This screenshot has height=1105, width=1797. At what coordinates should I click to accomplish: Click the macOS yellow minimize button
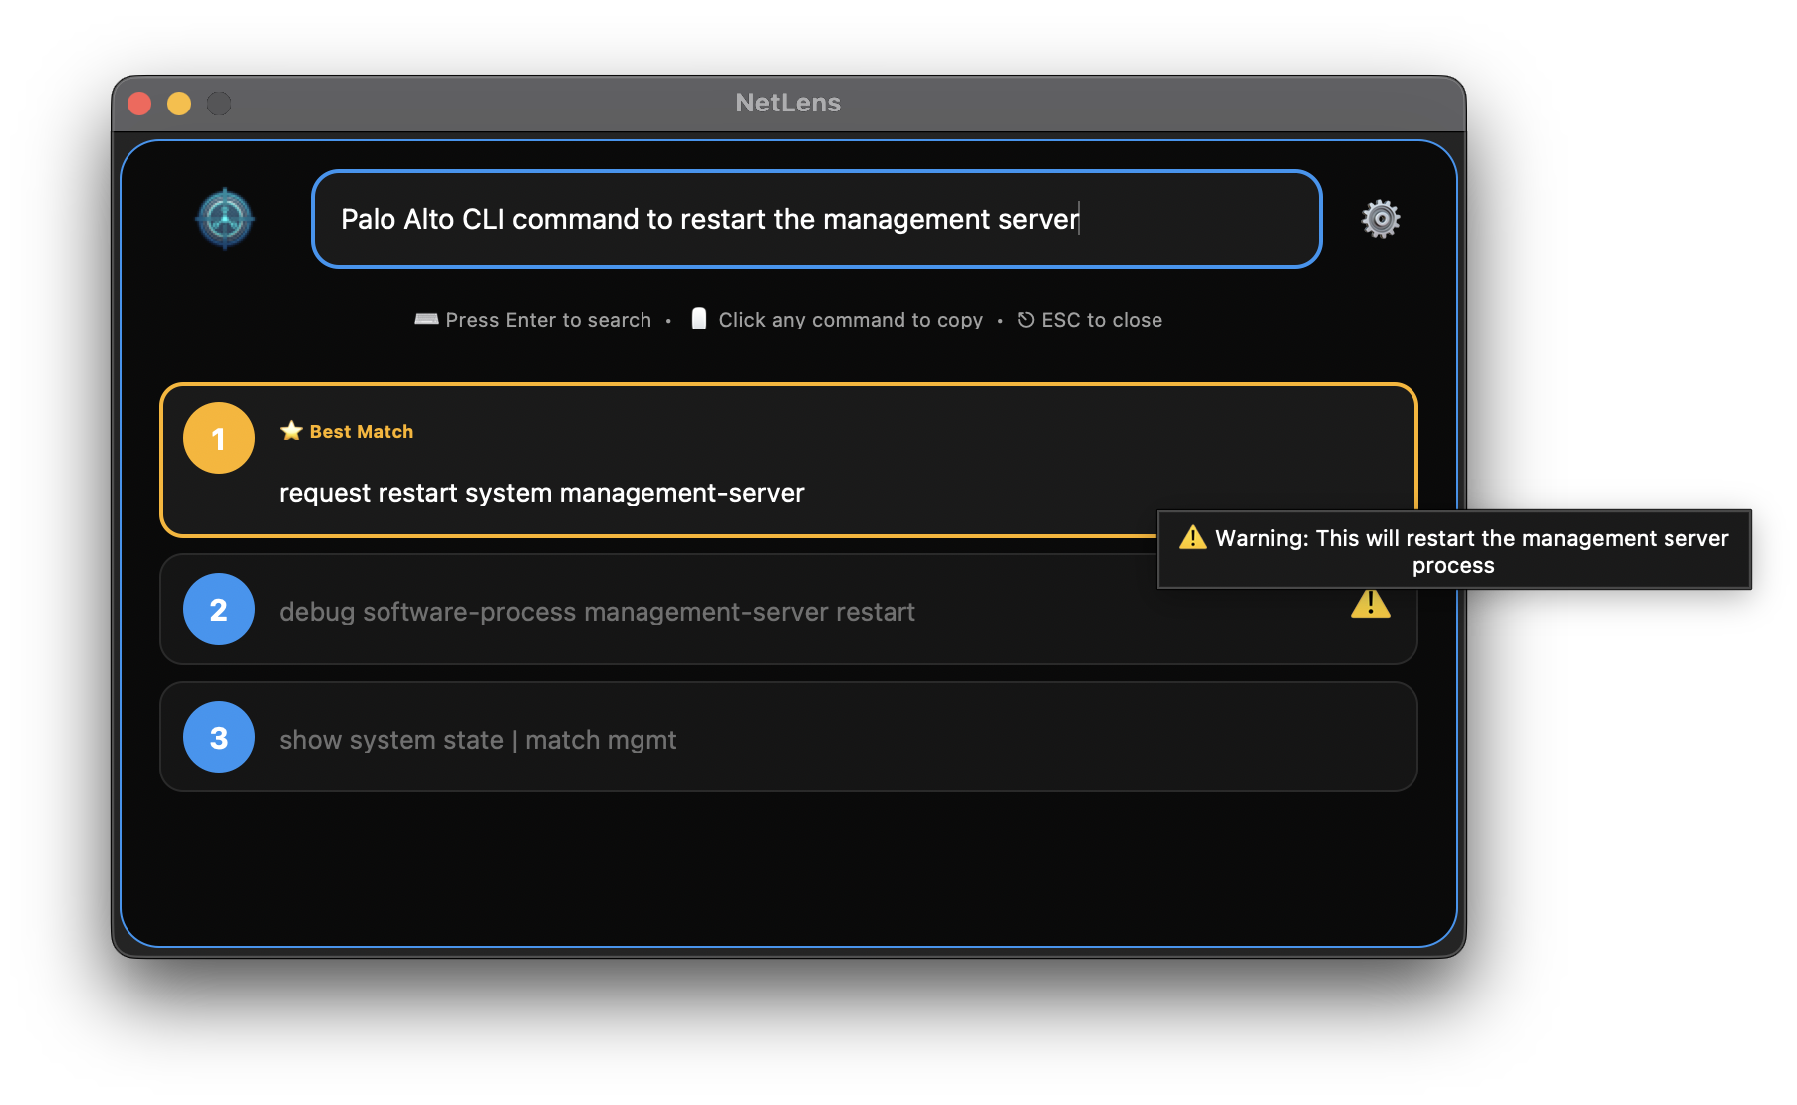[178, 103]
